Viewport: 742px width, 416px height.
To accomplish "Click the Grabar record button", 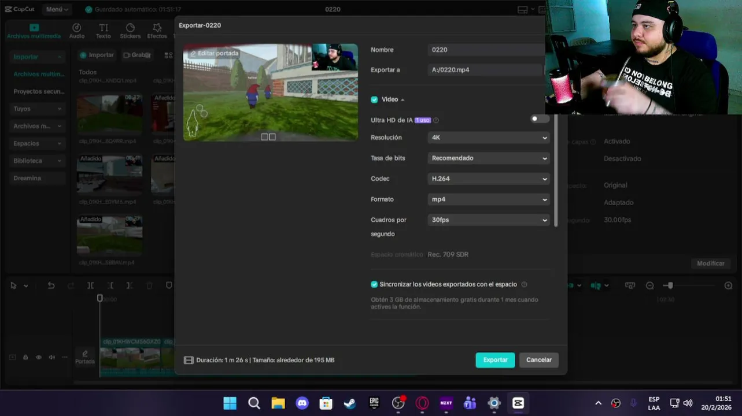I will pos(137,55).
